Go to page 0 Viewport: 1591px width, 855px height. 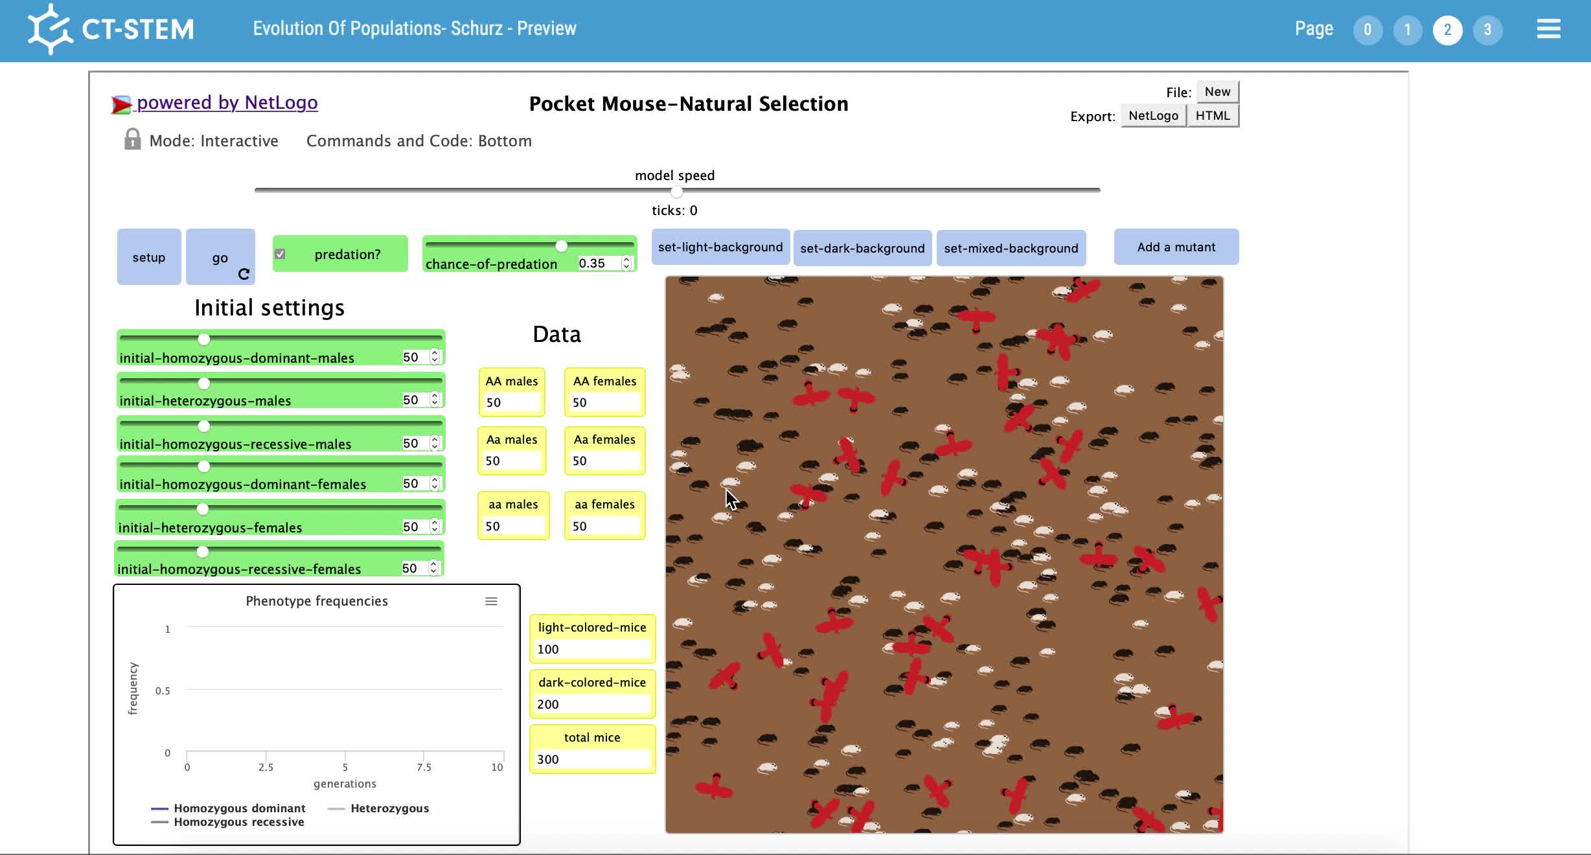[x=1368, y=30]
